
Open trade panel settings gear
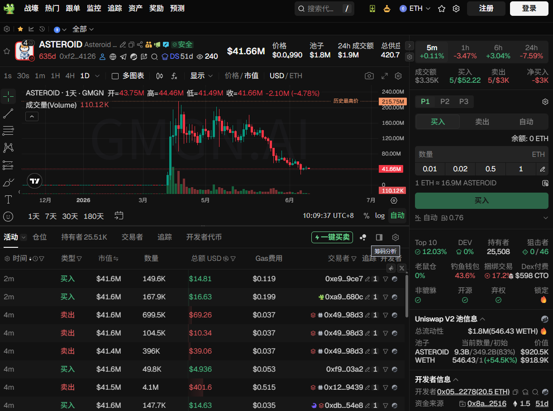pos(545,102)
